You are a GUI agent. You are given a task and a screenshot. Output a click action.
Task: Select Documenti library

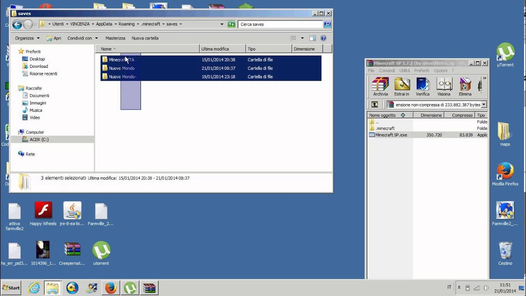pyautogui.click(x=39, y=95)
